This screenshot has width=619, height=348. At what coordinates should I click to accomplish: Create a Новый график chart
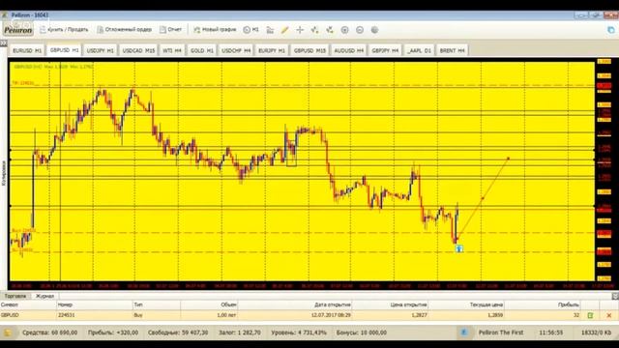point(215,30)
